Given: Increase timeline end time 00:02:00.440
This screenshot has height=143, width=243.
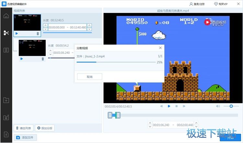Looking at the screenshot, I should (196, 123).
